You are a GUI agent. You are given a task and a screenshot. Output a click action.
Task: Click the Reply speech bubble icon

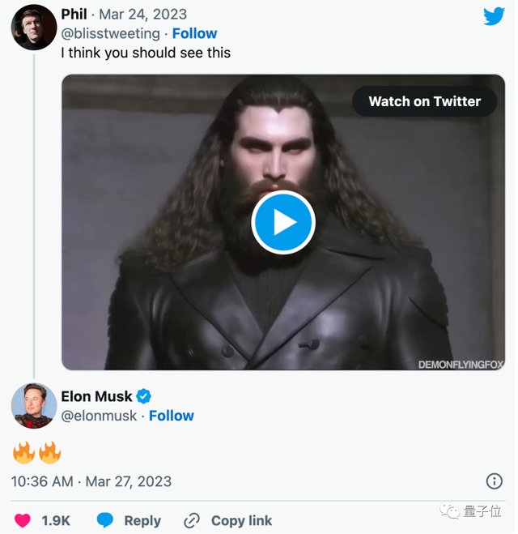coord(105,520)
